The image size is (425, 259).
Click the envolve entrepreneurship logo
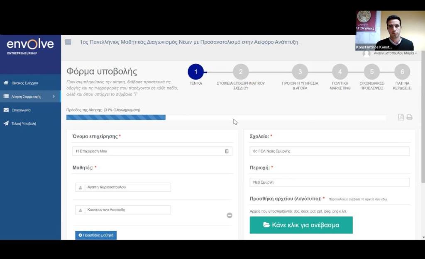(x=30, y=46)
